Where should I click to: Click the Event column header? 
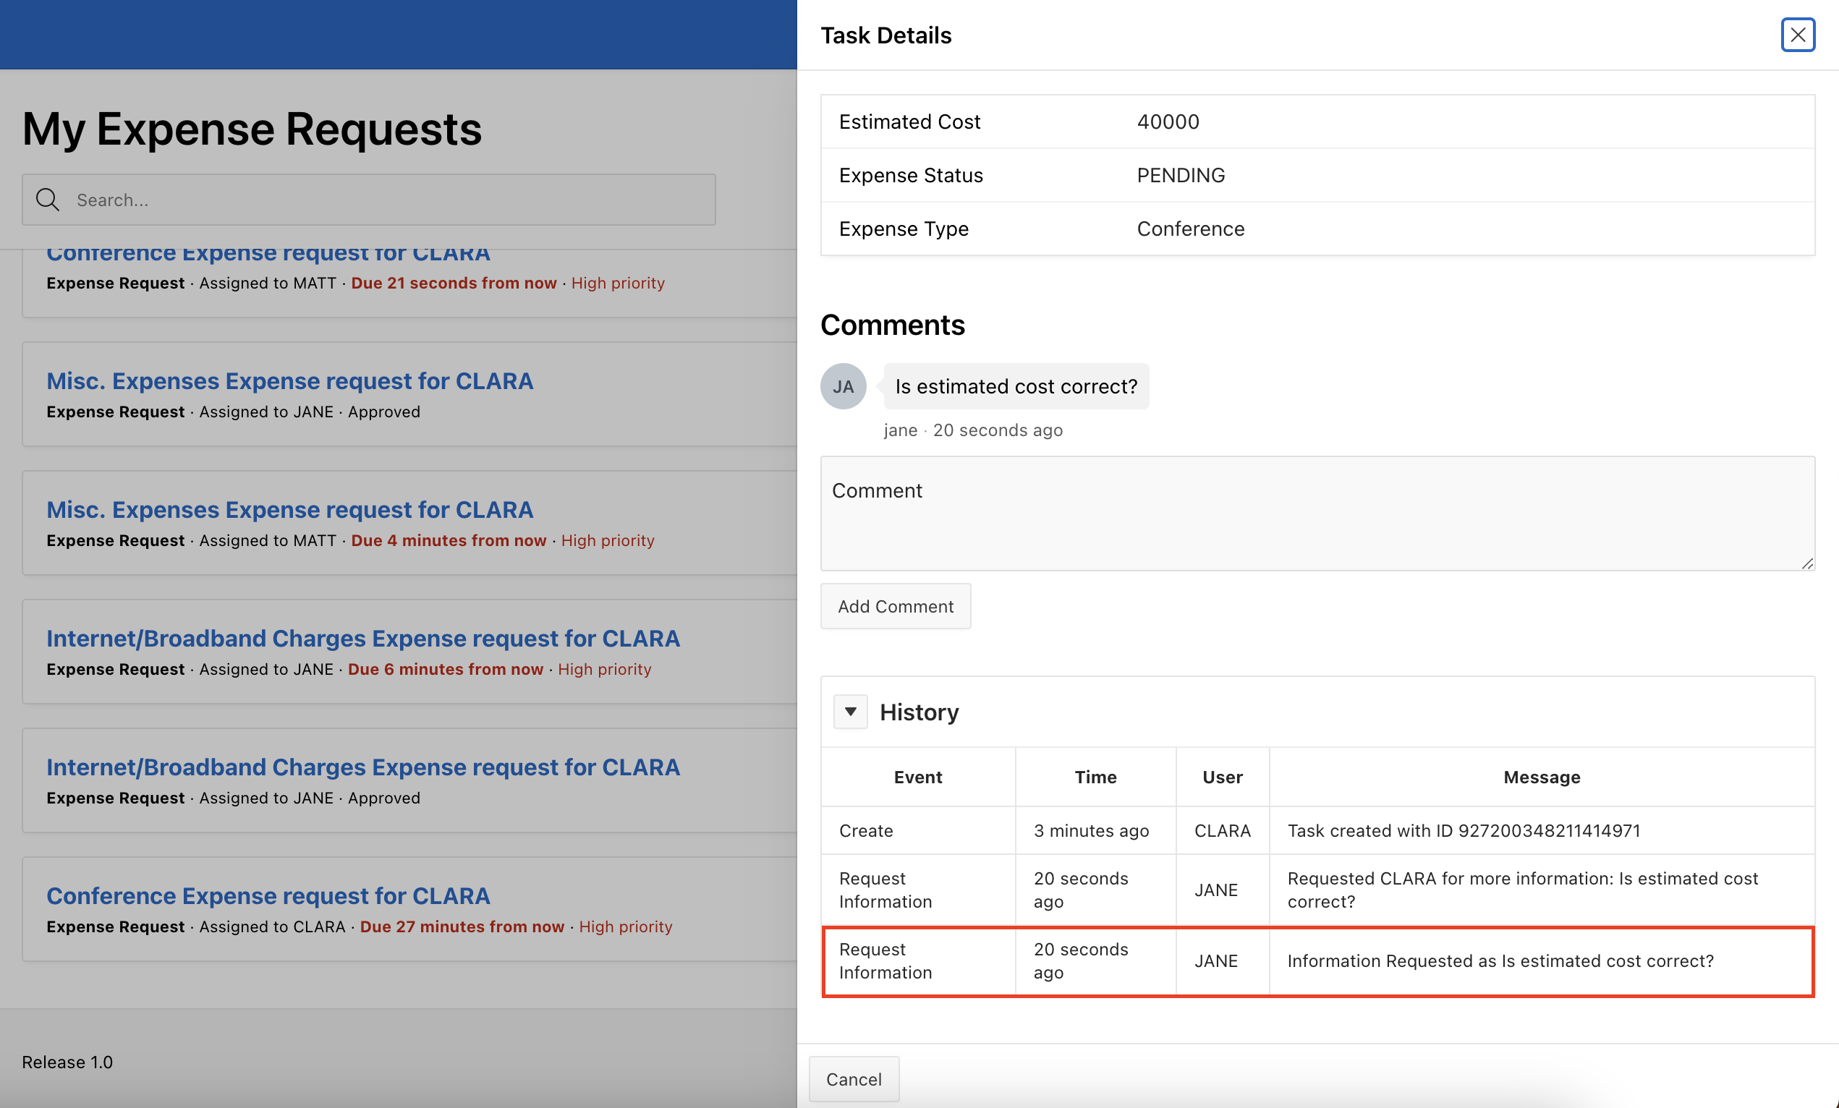[917, 777]
